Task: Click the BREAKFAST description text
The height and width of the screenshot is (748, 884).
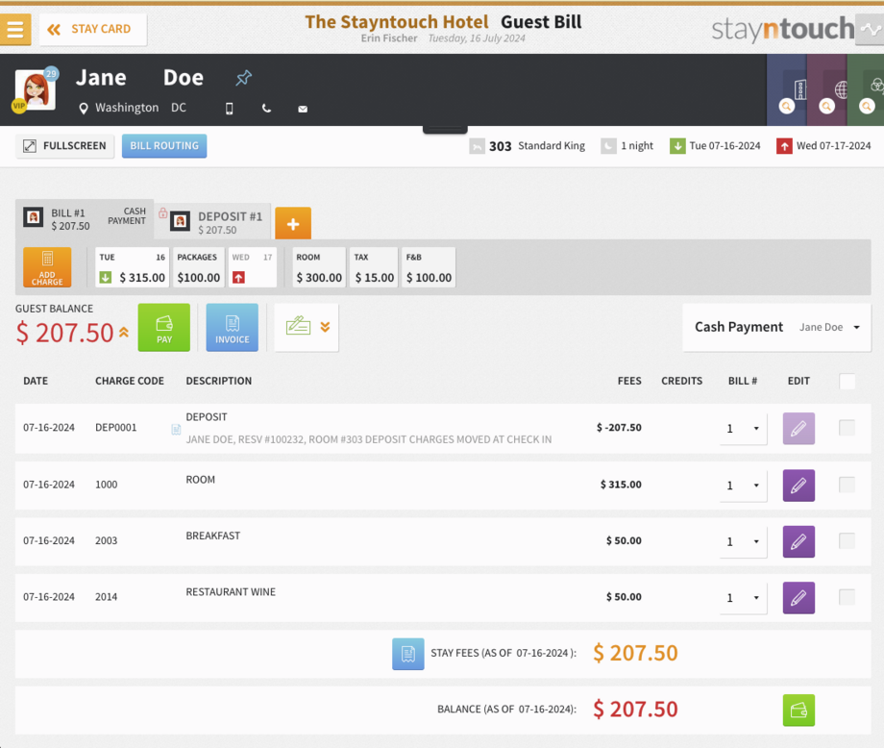Action: (213, 536)
